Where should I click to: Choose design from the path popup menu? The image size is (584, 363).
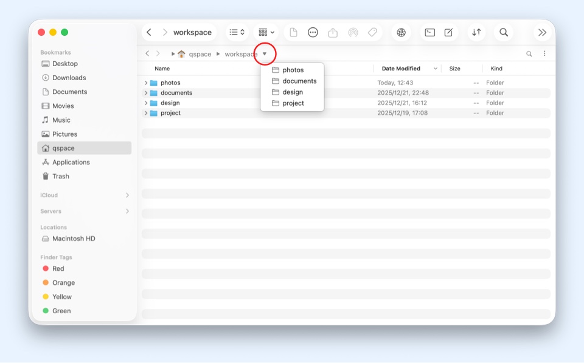tap(292, 92)
